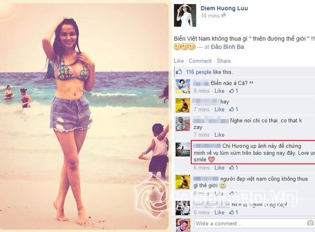This screenshot has height=232, width=315.
Task: Click the globe privacy icon beside 10 mins
Action: coord(223,15)
